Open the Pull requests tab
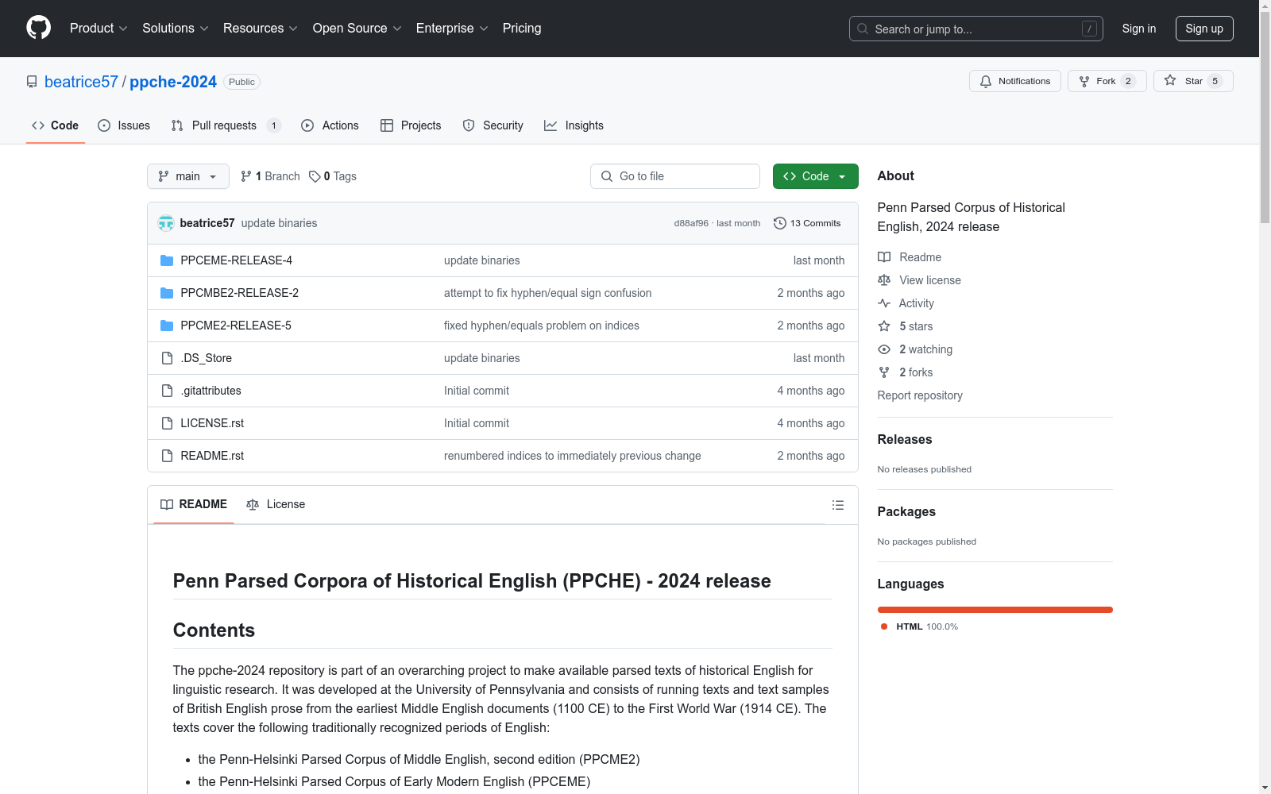The image size is (1271, 794). (226, 125)
